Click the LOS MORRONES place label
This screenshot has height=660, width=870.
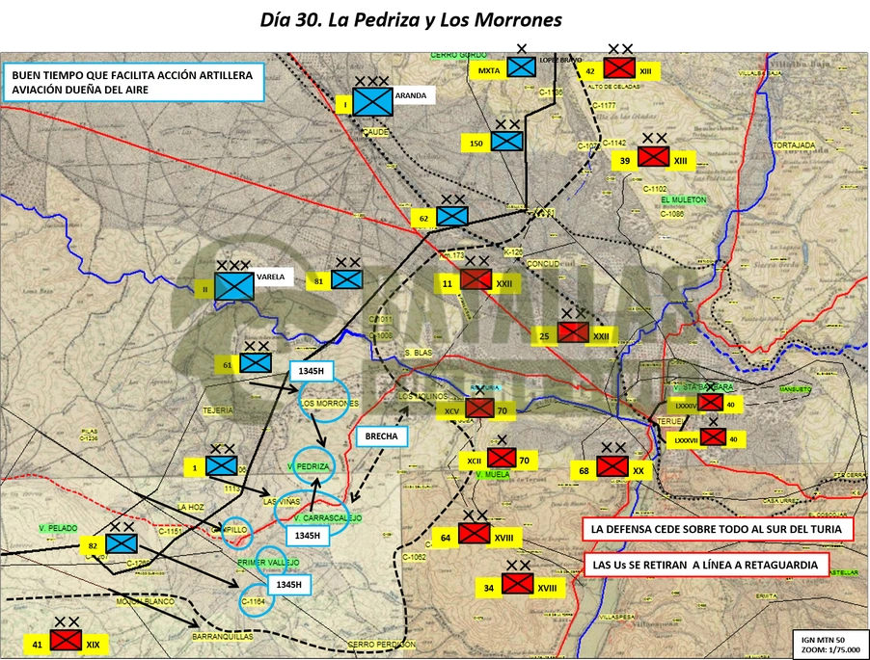click(x=329, y=404)
